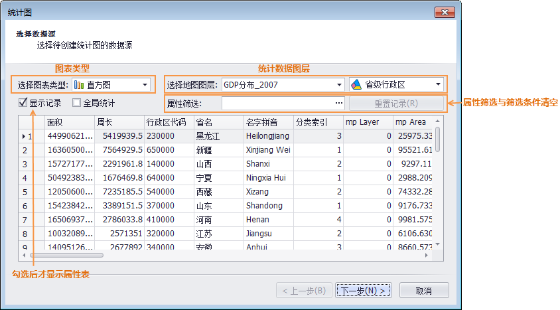Image resolution: width=560 pixels, height=310 pixels.
Task: Close the 统计图 dialog window
Action: click(444, 13)
